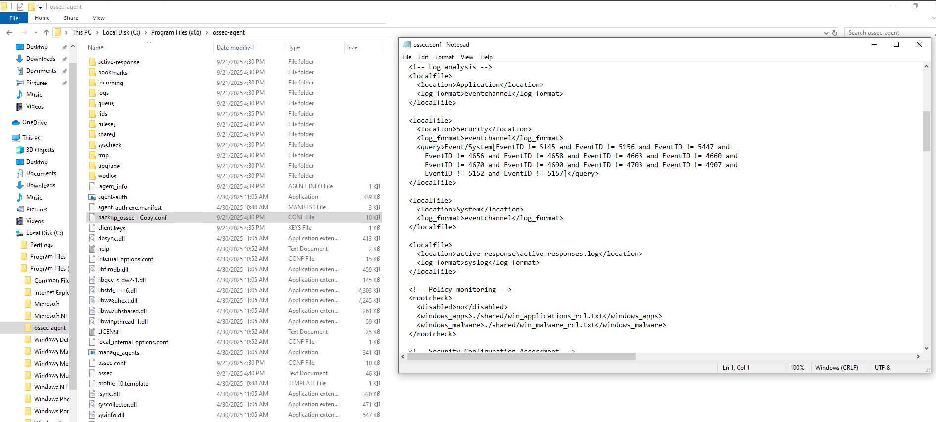
Task: Select the Videos icon under Quick access
Action: tap(20, 106)
